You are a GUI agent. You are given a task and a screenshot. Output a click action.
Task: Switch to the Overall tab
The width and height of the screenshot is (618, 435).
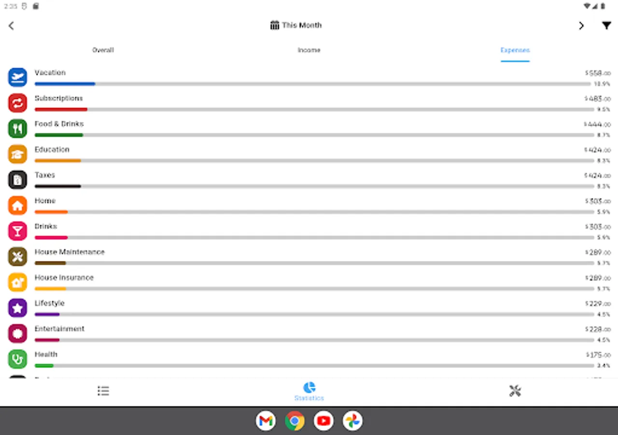(x=103, y=50)
